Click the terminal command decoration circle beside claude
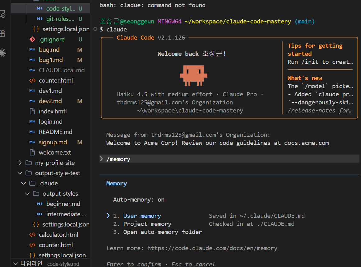Screen dimensions: 361x267 coord(95,29)
